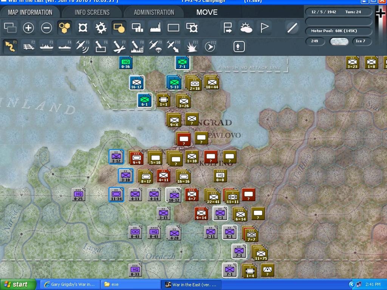
Task: Zoom out with the minus icon
Action: tap(46, 28)
